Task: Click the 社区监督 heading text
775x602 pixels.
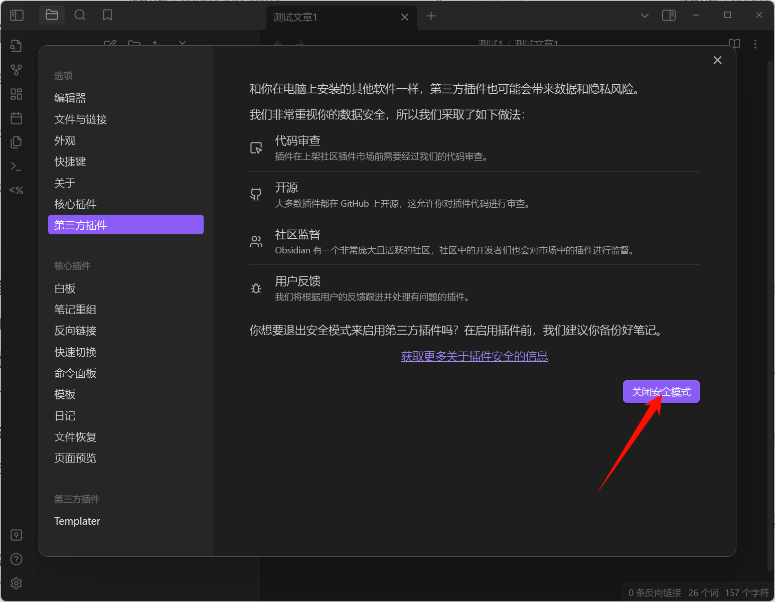Action: [298, 234]
